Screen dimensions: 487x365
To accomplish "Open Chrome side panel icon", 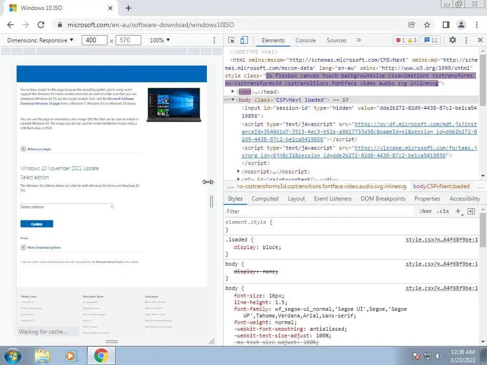I will (446, 25).
